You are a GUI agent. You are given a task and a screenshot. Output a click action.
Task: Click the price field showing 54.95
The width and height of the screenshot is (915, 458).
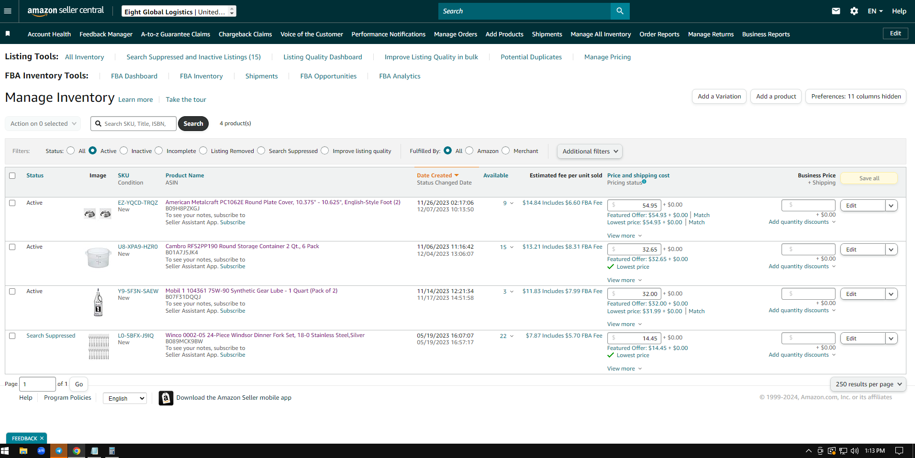(634, 205)
